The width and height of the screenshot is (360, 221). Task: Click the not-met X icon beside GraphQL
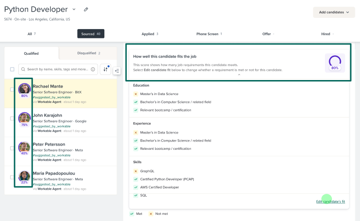point(135,171)
